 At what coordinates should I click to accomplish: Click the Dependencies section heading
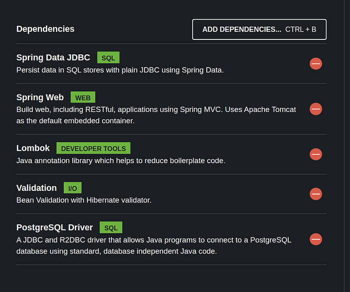tap(45, 29)
